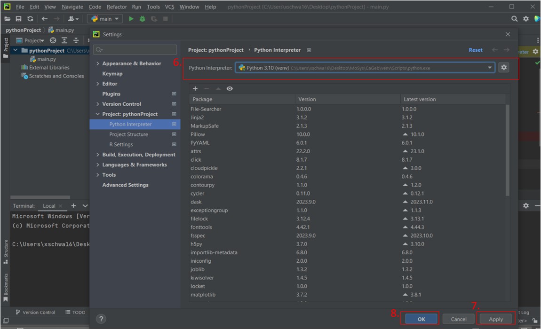Open the File menu

click(20, 7)
